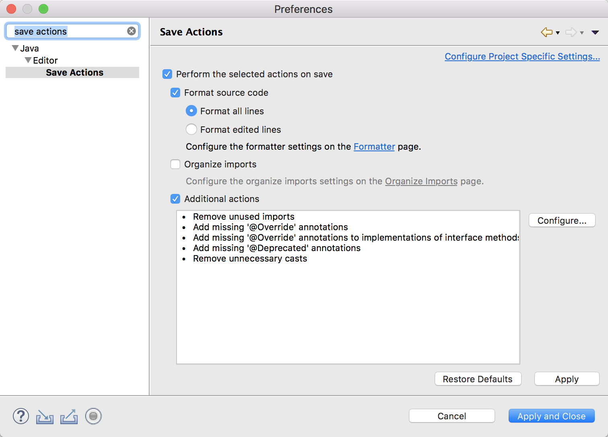The height and width of the screenshot is (437, 608).
Task: Click the Oomph preference recorder icon
Action: coord(93,416)
